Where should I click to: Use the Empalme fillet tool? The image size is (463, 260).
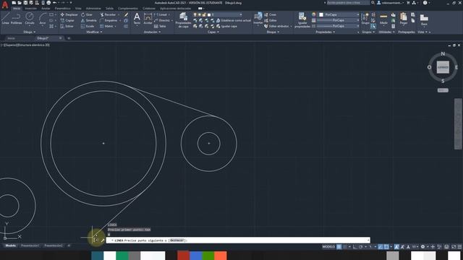coord(109,20)
